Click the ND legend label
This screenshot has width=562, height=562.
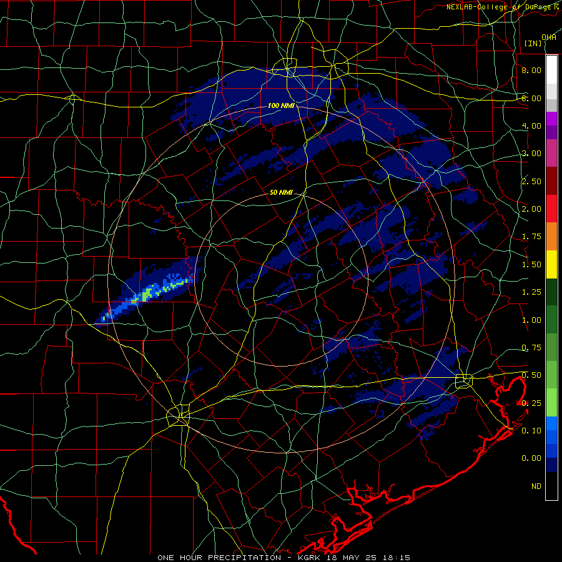(536, 486)
